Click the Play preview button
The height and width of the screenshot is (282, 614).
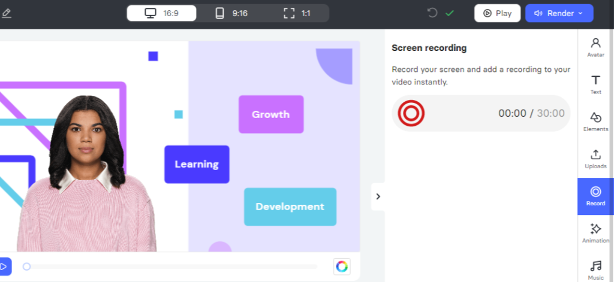pos(497,13)
